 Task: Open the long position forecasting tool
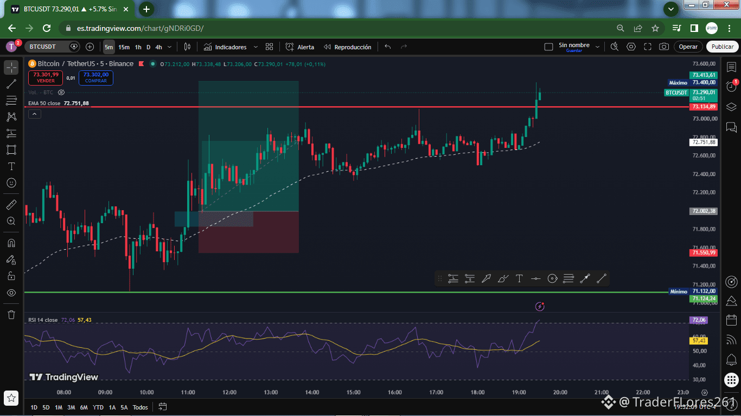11,133
